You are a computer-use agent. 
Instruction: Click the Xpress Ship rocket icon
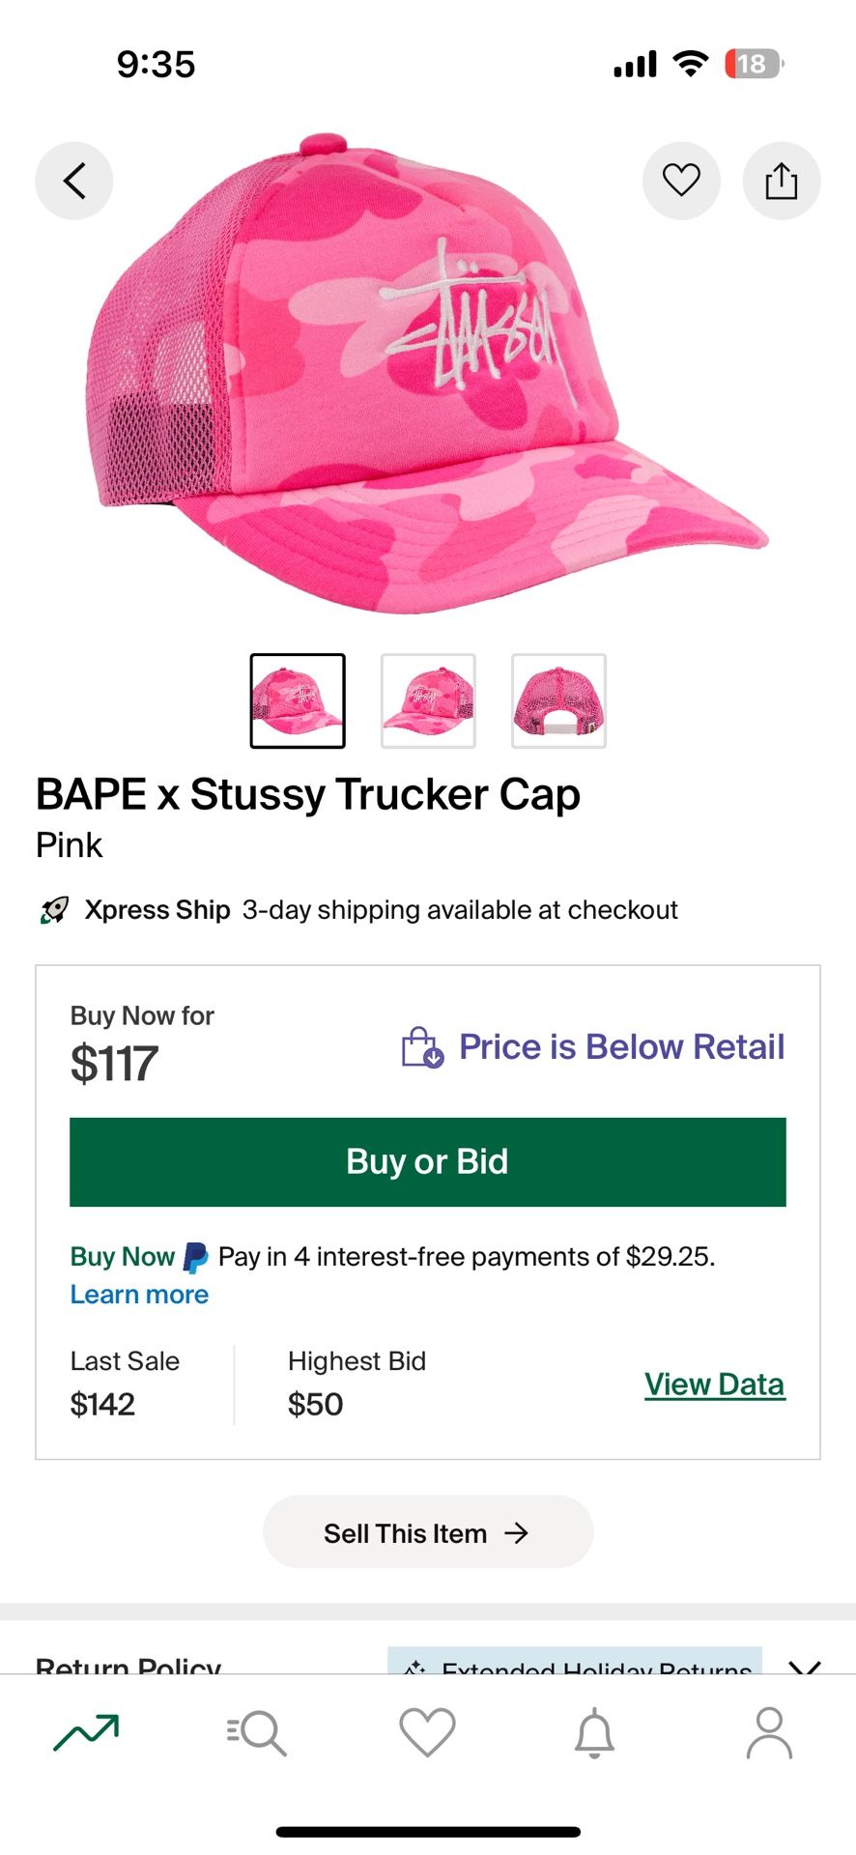(53, 909)
